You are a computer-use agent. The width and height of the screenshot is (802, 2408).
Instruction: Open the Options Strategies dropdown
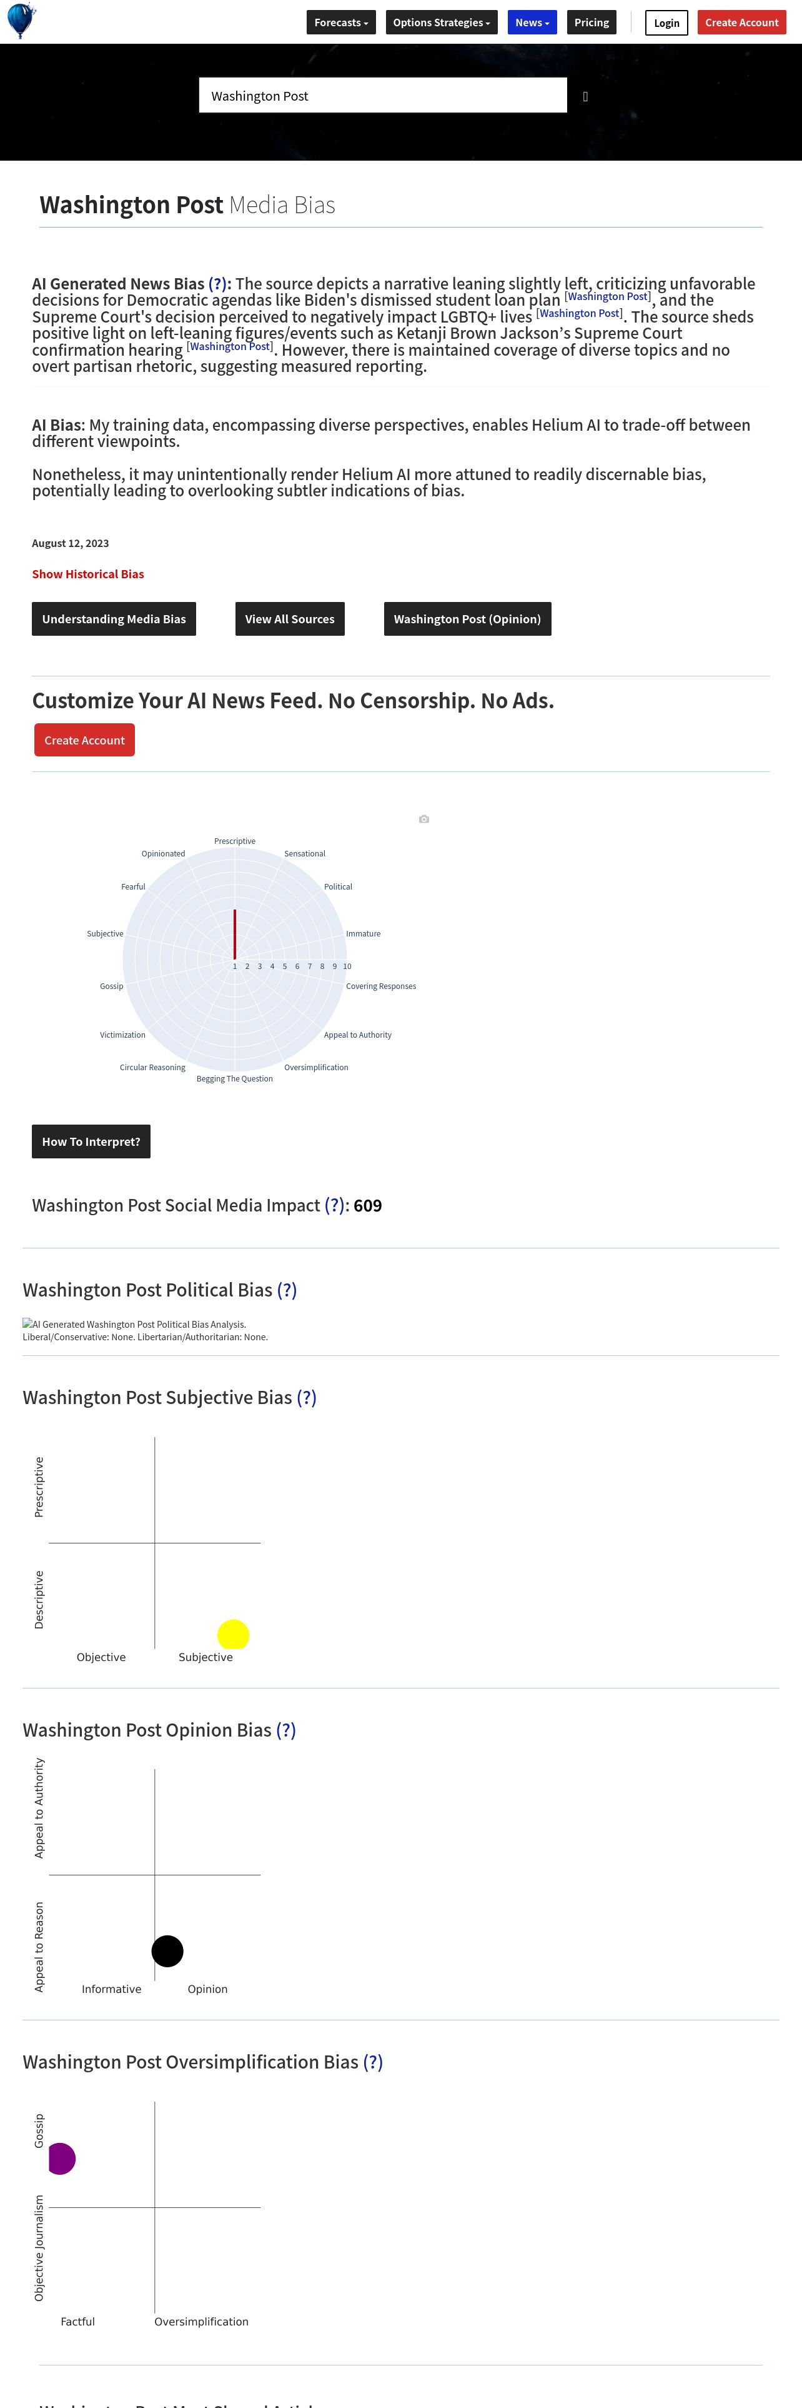coord(441,23)
